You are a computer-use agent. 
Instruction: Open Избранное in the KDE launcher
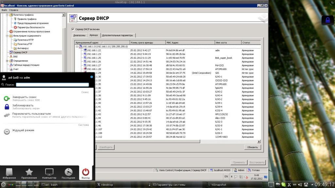(x=9, y=174)
